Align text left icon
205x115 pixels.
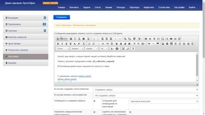click(117, 44)
